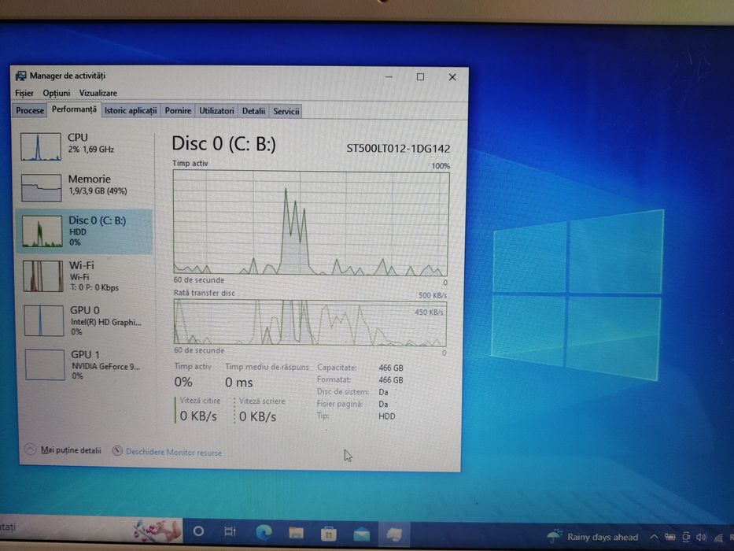Click the Task Manager title bar icon
Screen dimensions: 734x551
[20, 76]
